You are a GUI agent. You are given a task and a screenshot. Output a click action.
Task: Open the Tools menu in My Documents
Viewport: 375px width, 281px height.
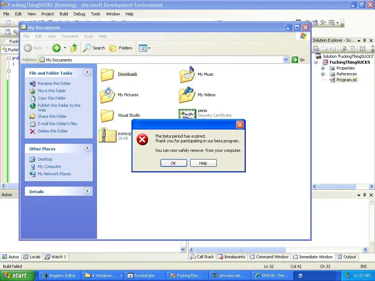(89, 36)
